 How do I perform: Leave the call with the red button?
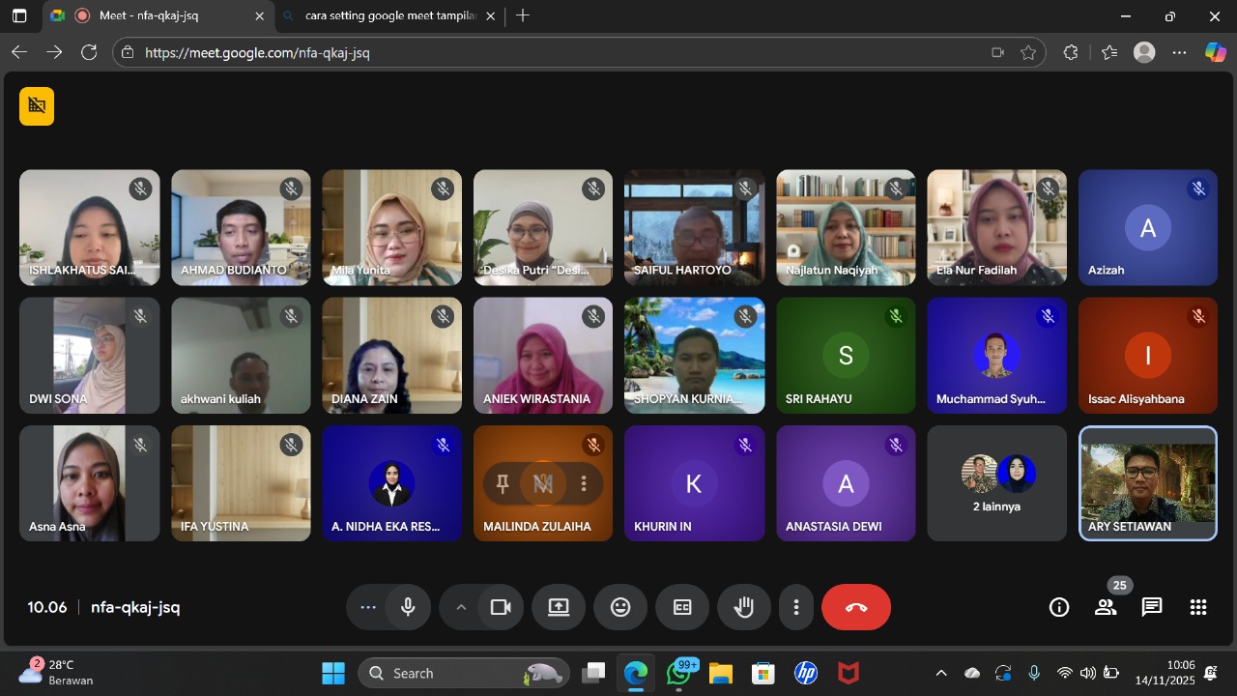coord(855,607)
